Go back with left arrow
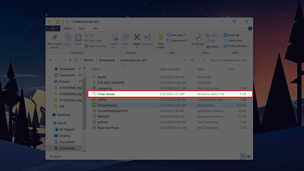304x171 pixels. click(51, 60)
